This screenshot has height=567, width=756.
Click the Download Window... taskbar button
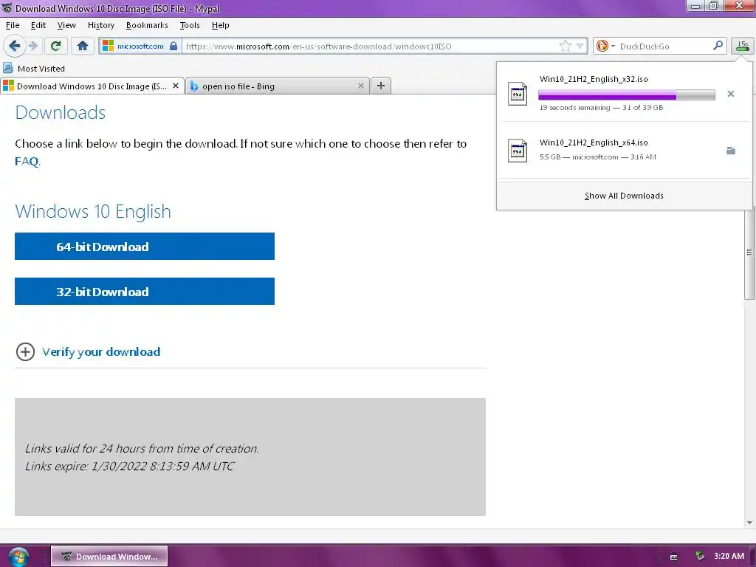(x=109, y=557)
